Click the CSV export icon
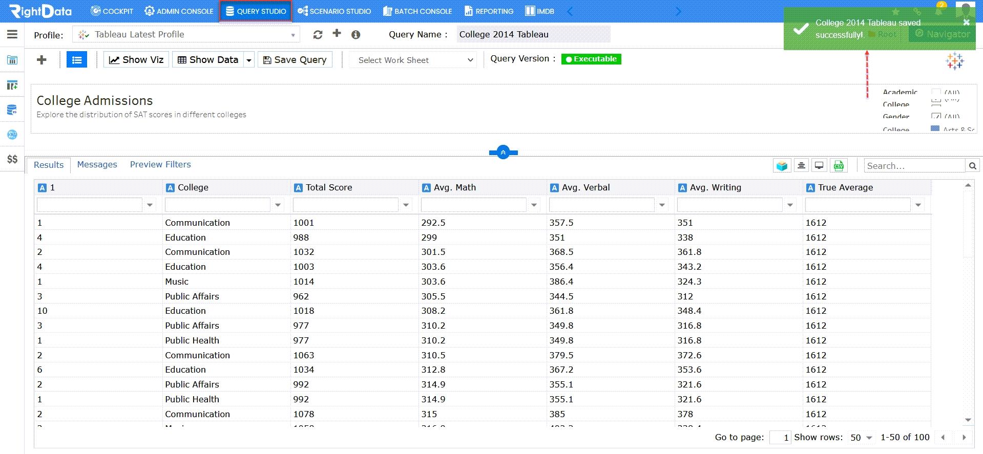 [839, 165]
